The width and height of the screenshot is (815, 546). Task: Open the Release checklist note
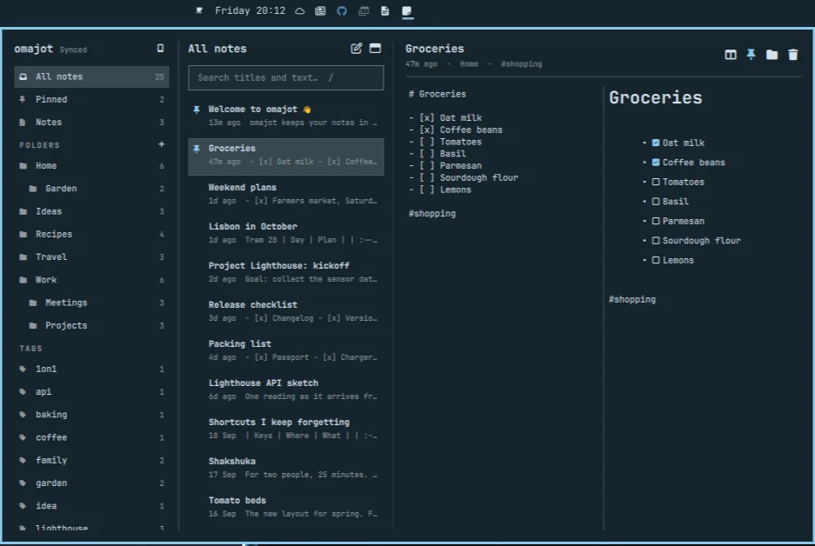click(x=286, y=310)
